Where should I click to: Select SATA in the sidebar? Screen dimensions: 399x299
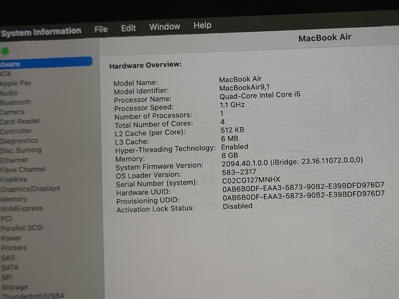tap(10, 267)
